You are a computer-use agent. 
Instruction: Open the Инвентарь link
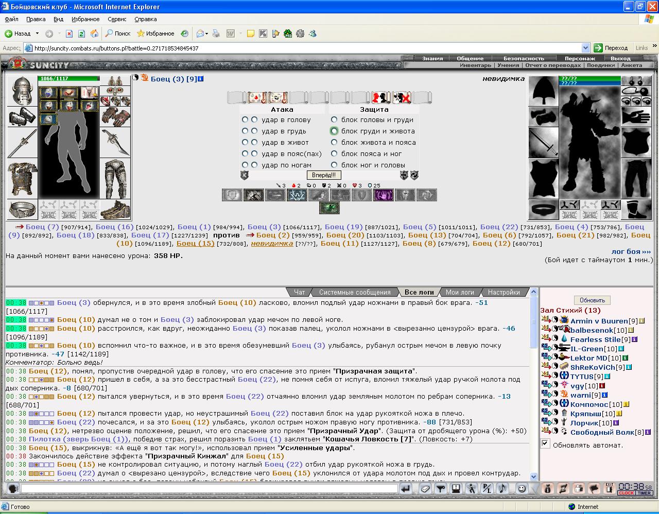(x=475, y=65)
